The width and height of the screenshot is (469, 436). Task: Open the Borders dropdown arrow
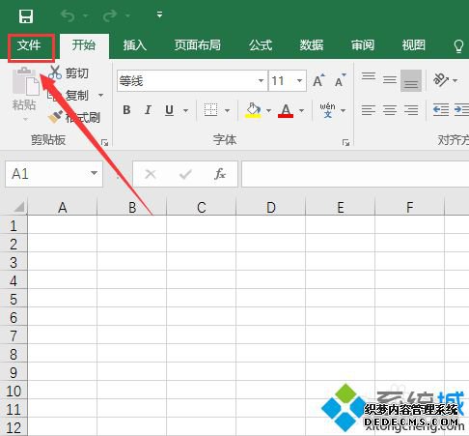click(x=227, y=110)
